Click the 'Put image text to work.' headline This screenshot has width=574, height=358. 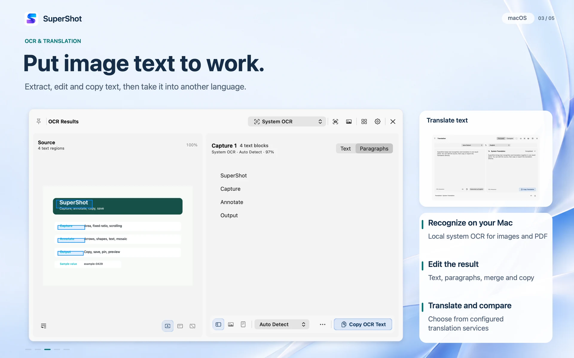(x=144, y=64)
